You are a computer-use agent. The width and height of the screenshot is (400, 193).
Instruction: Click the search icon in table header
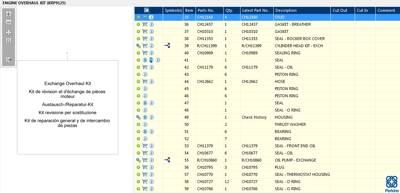147,10
